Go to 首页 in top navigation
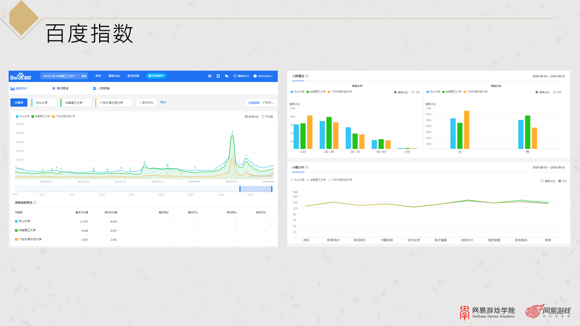 [x=98, y=76]
